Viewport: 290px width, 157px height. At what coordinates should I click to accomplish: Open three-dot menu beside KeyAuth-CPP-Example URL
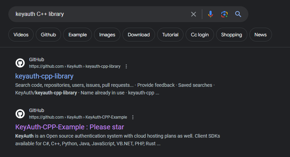point(133,117)
